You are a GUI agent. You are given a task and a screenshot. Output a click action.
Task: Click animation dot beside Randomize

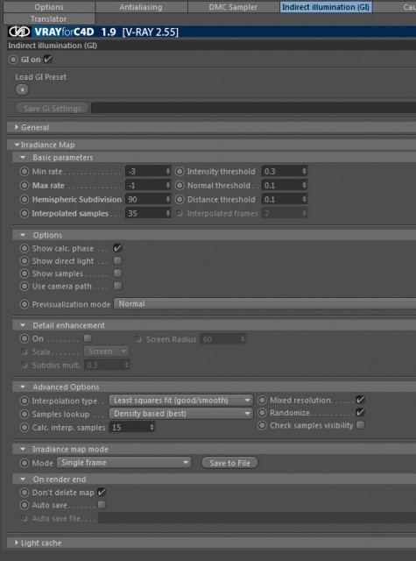click(262, 413)
